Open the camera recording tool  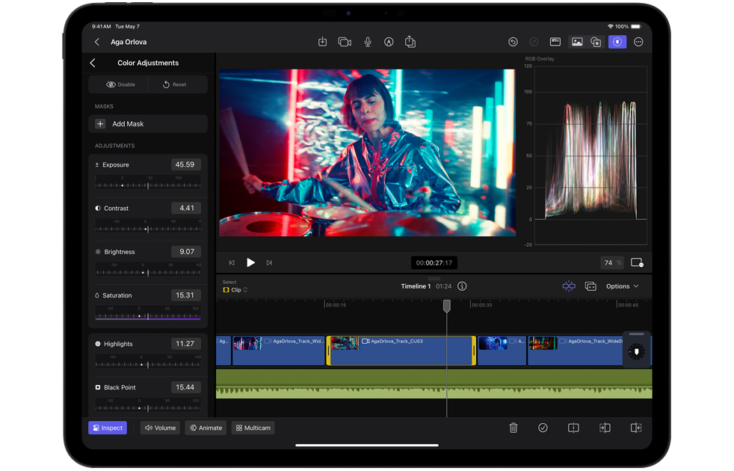(345, 42)
